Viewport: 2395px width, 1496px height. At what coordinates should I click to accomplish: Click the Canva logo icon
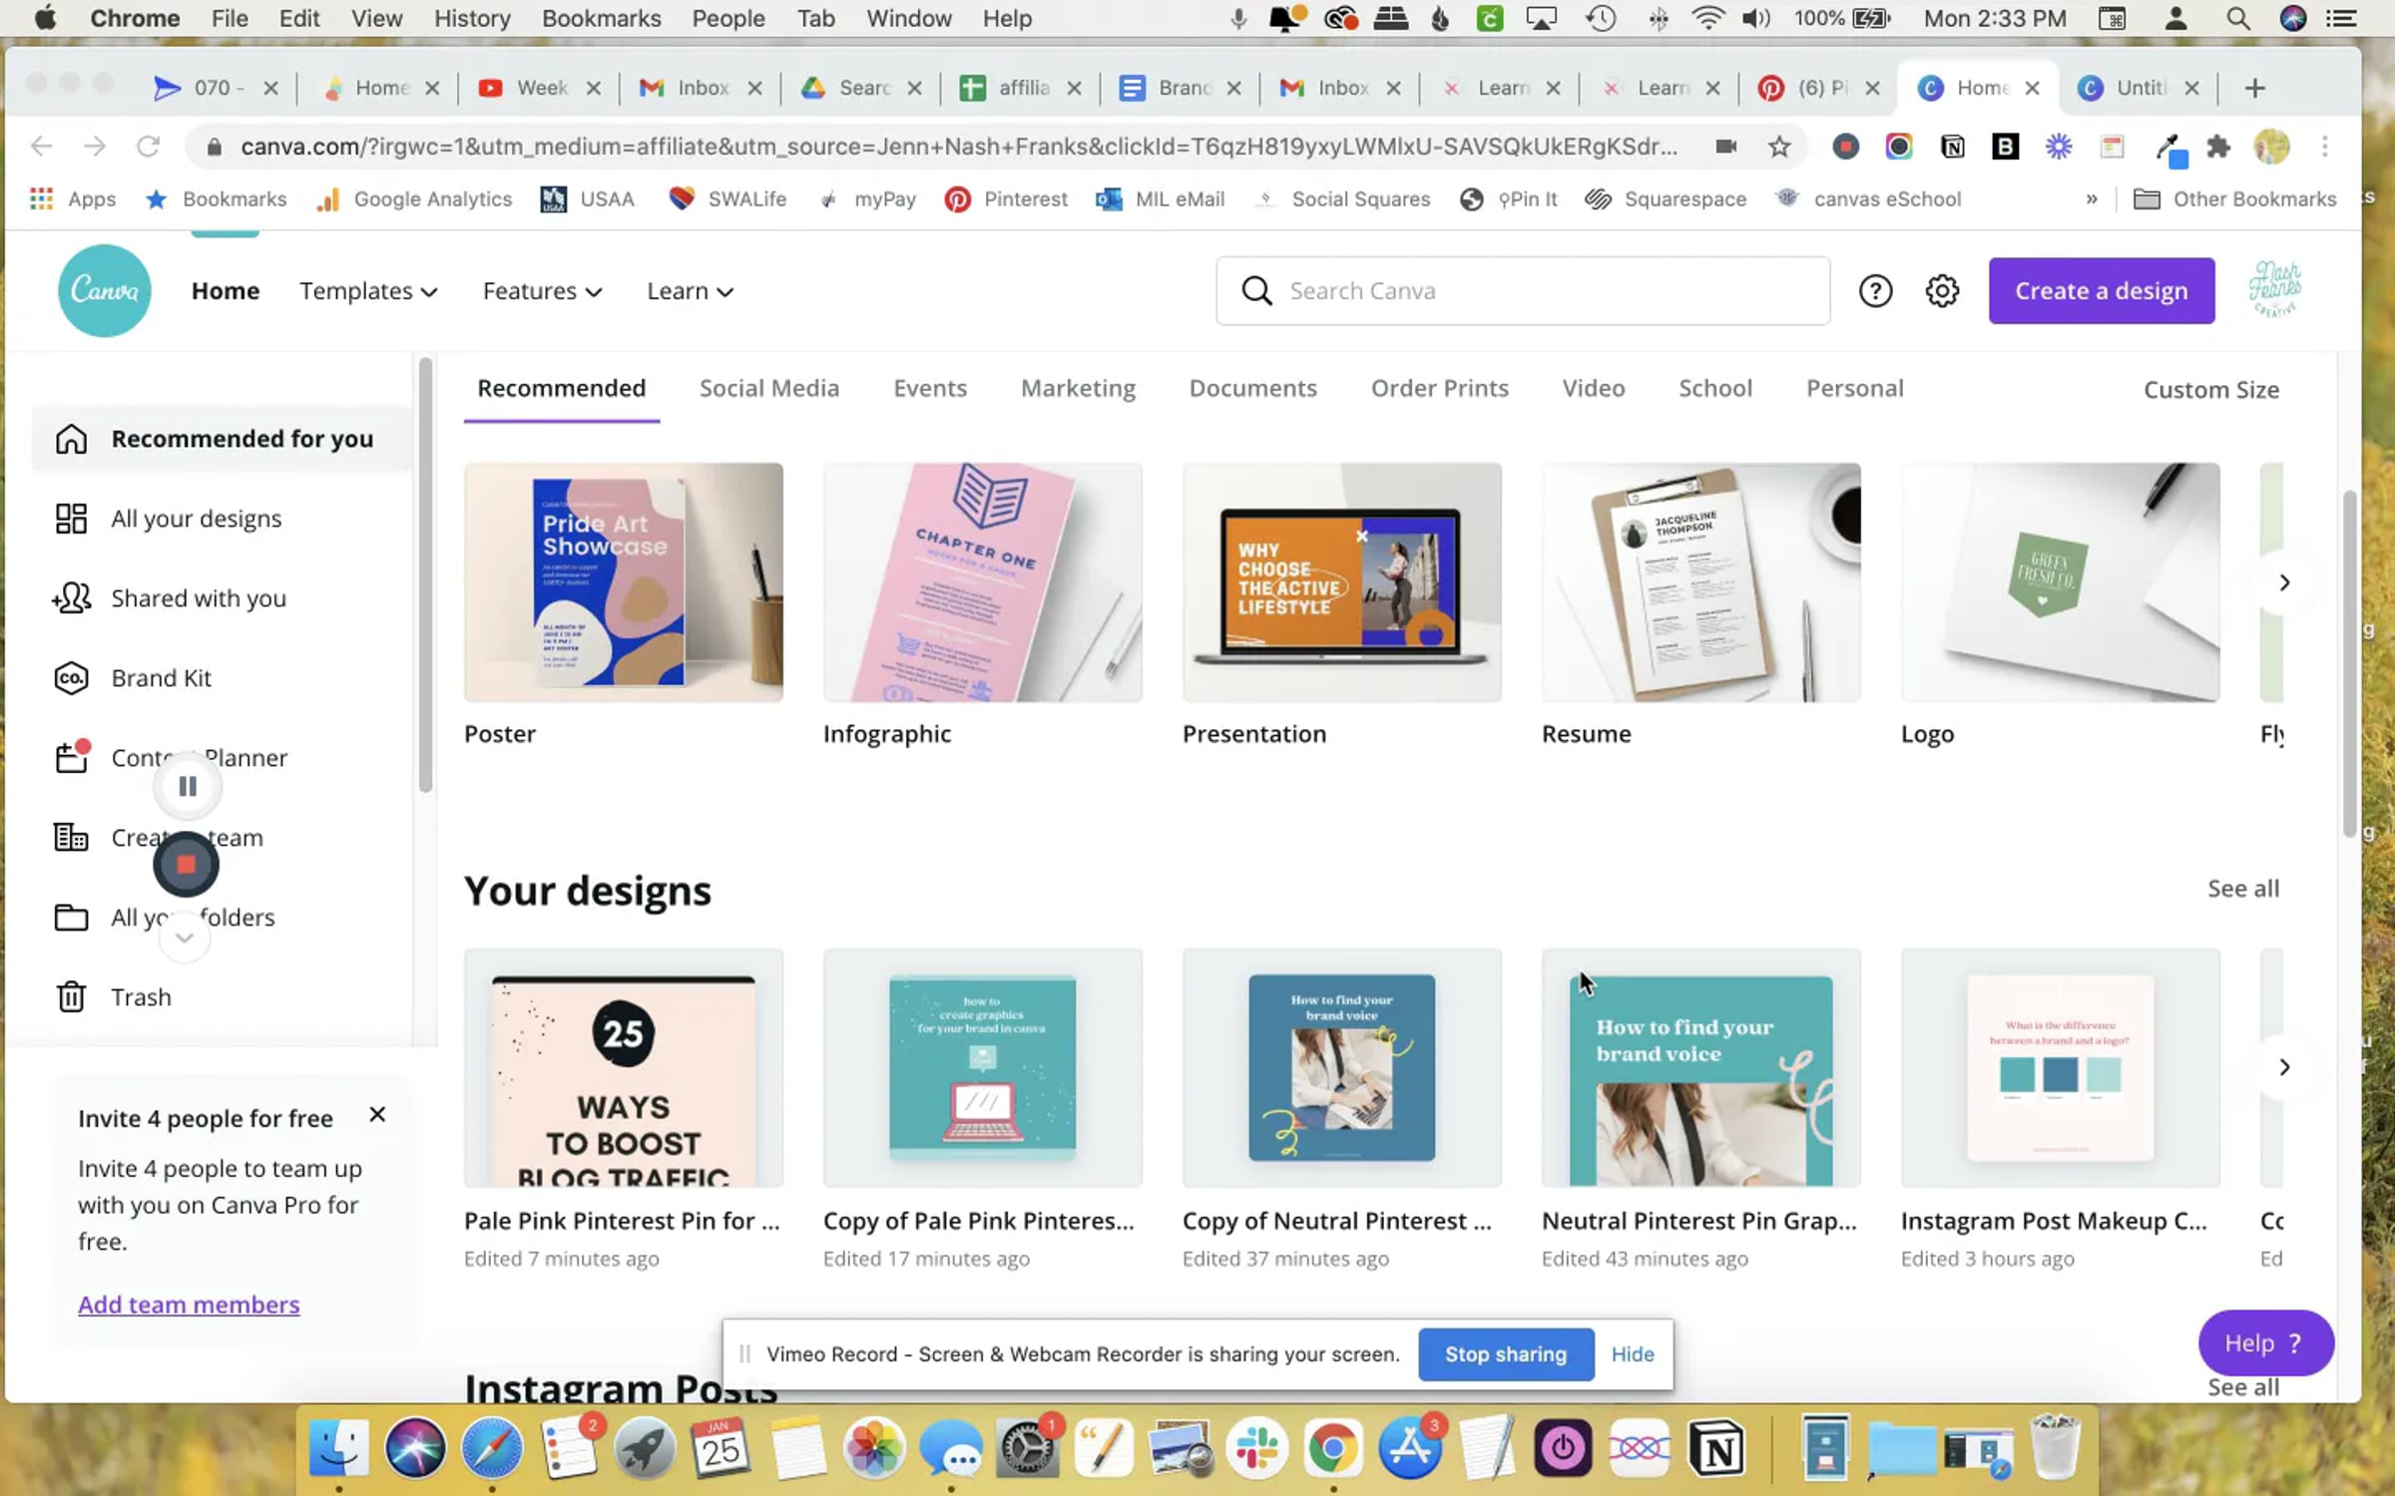pyautogui.click(x=104, y=290)
